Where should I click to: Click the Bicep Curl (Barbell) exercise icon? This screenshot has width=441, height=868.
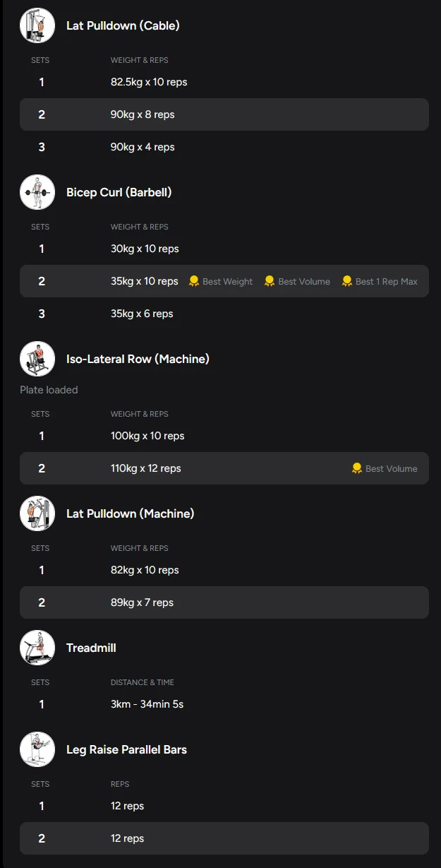coord(37,192)
